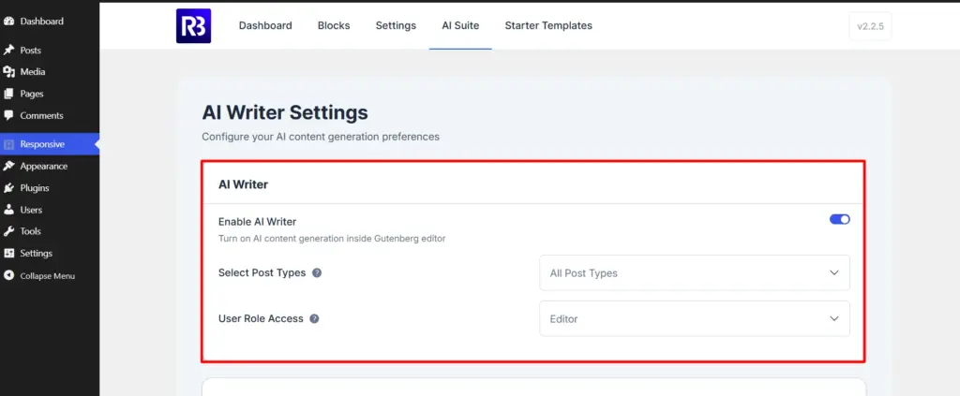Click the RB Responsive Blocks logo
This screenshot has width=960, height=396.
[x=193, y=25]
